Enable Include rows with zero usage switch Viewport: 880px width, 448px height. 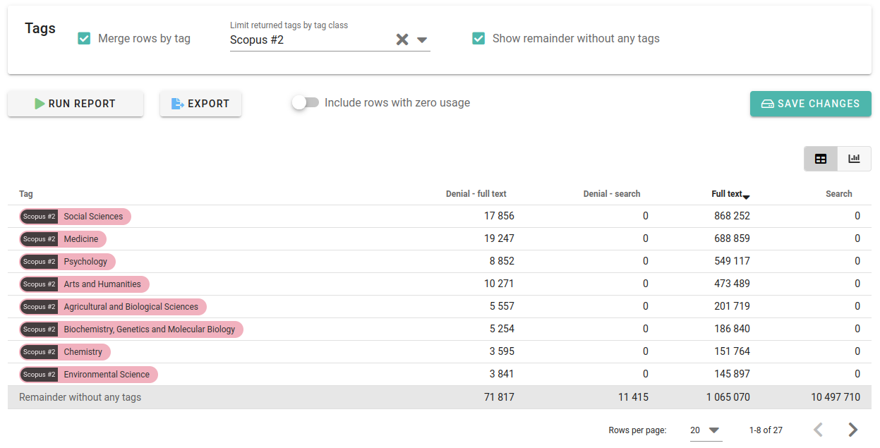(x=306, y=102)
